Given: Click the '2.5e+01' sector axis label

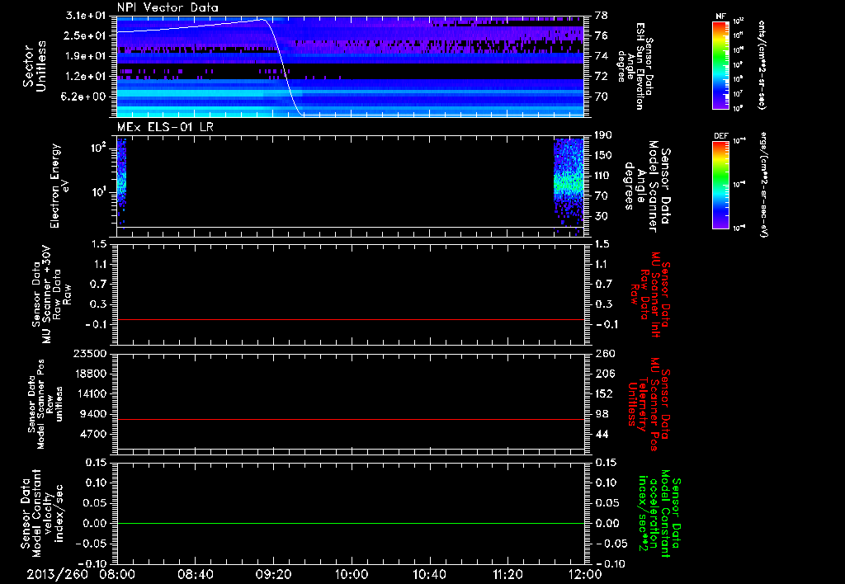Looking at the screenshot, I should (86, 35).
